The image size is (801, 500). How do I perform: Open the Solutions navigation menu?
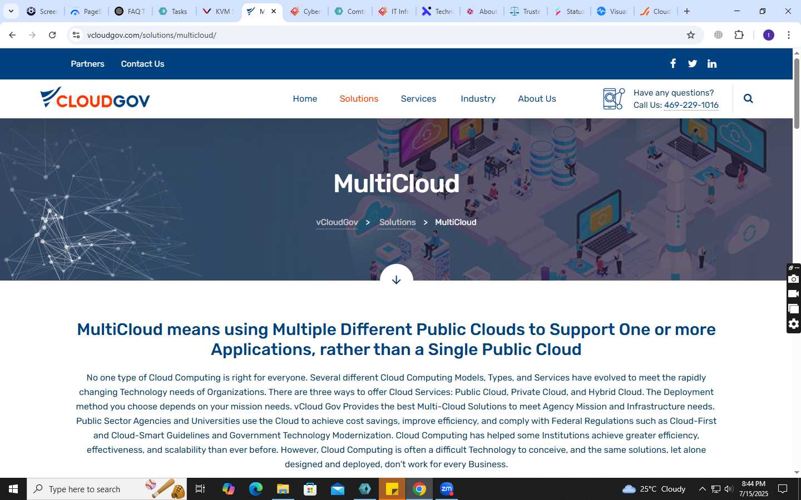coord(359,98)
